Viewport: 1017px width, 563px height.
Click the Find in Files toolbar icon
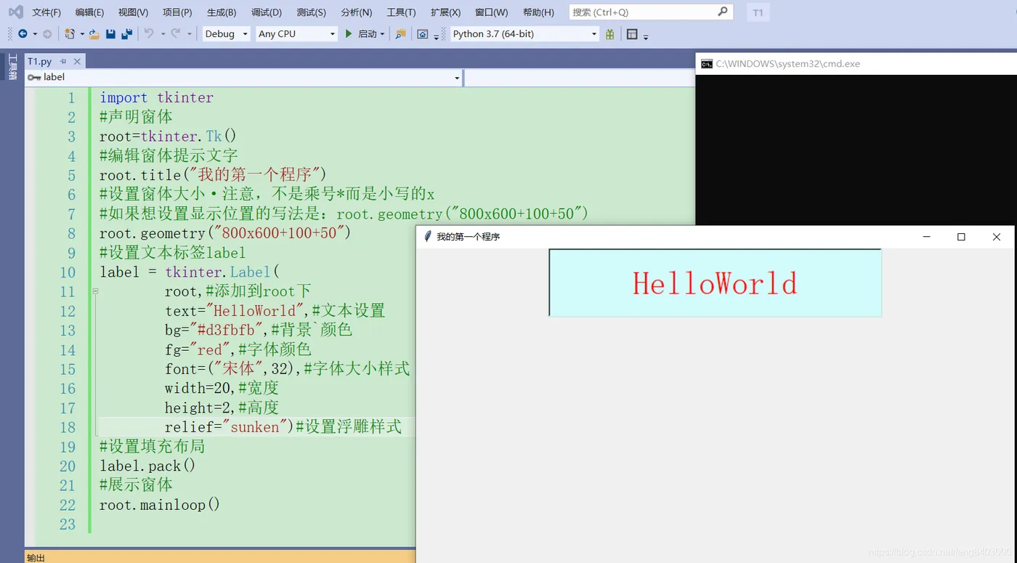400,34
